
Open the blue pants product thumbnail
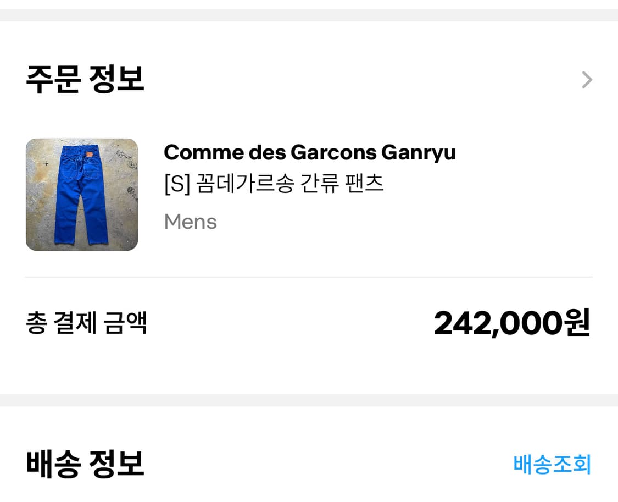(82, 195)
